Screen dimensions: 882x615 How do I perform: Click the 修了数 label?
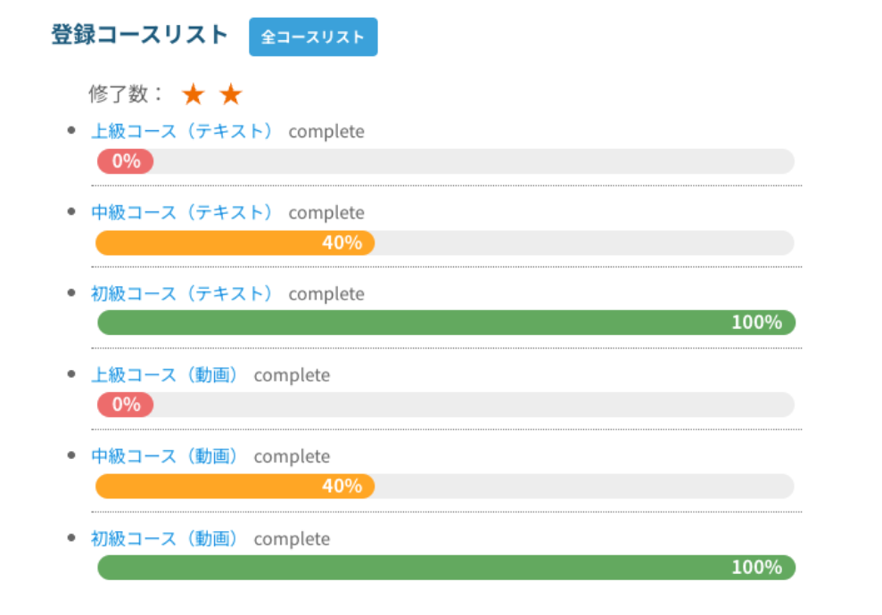(x=127, y=94)
